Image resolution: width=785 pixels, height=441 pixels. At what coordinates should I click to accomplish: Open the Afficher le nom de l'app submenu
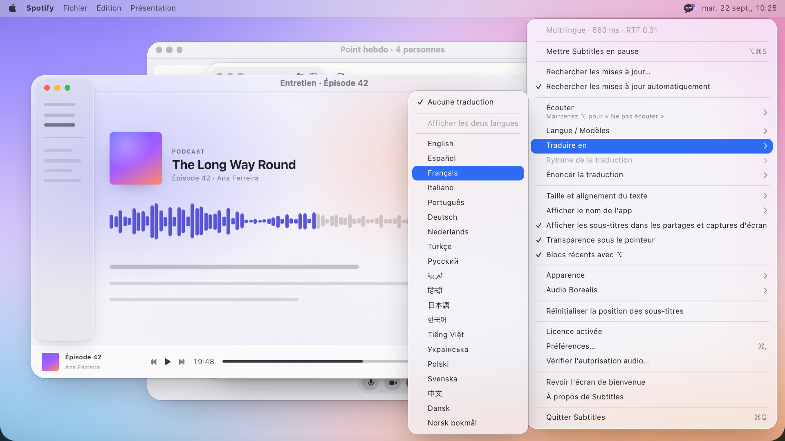click(x=652, y=211)
